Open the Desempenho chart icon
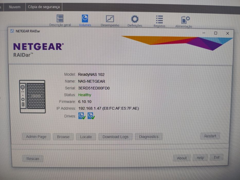 coord(110,21)
